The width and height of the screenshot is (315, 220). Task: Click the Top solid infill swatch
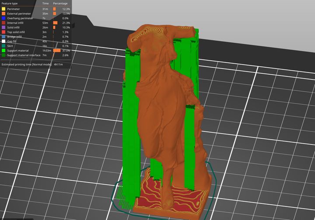3,32
